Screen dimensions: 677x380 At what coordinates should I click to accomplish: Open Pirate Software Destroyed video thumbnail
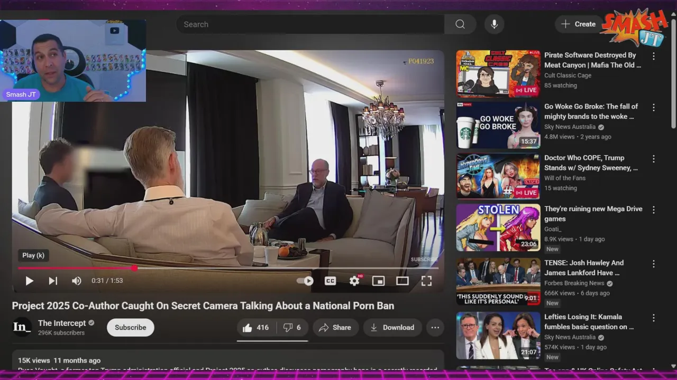(498, 74)
